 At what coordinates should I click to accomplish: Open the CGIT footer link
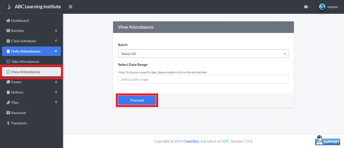pyautogui.click(x=225, y=141)
